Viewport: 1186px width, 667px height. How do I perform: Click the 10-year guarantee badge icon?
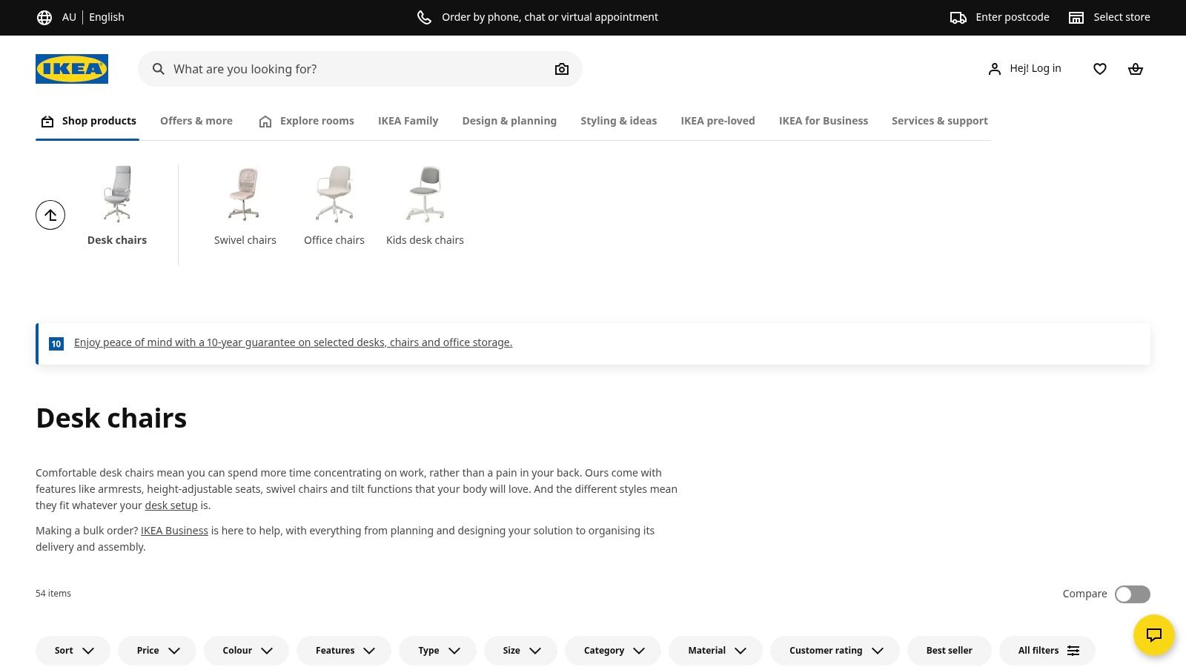coord(56,344)
